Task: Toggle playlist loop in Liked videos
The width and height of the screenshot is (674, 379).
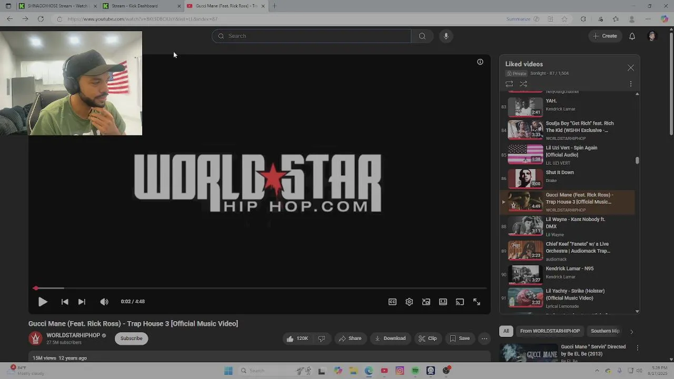Action: point(509,84)
